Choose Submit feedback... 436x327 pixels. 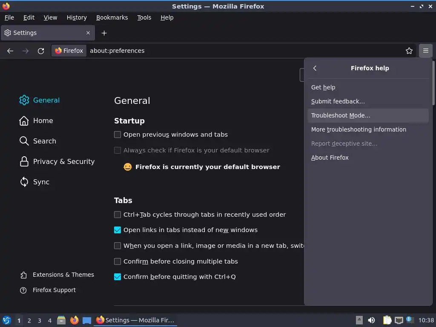[368, 101]
